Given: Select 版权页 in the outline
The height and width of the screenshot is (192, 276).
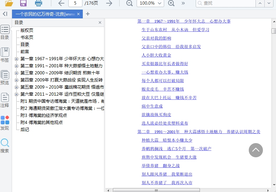Looking at the screenshot, I should tap(27, 30).
